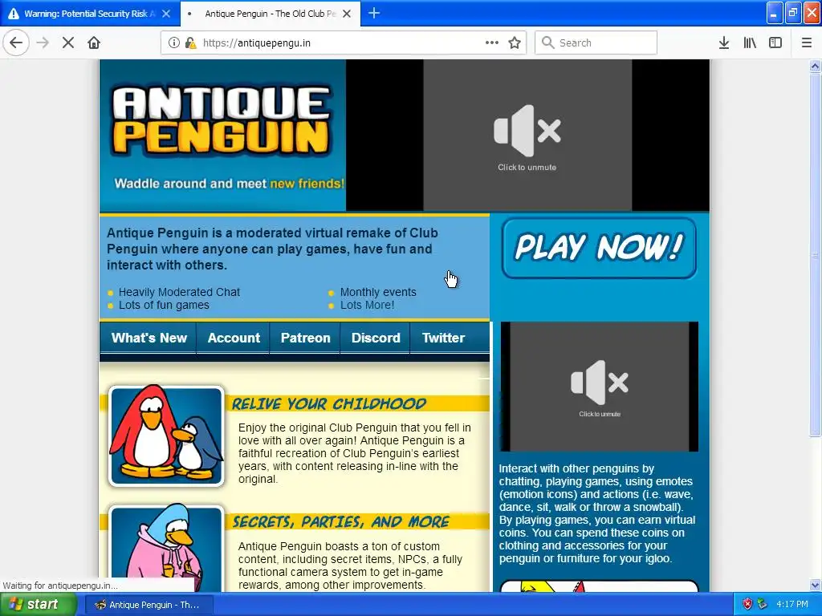The width and height of the screenshot is (822, 616).
Task: Click the page scrollbar up arrow
Action: coord(815,66)
